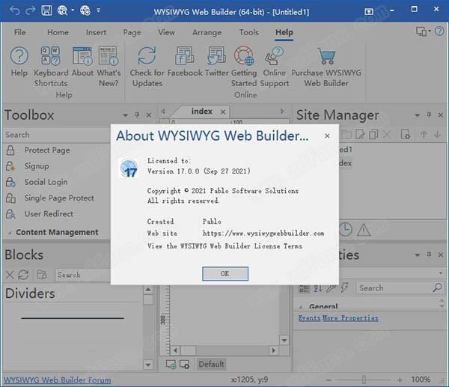Viewport: 449px width, 387px height.
Task: Open the Properties object selector dropdown
Action: 441,273
